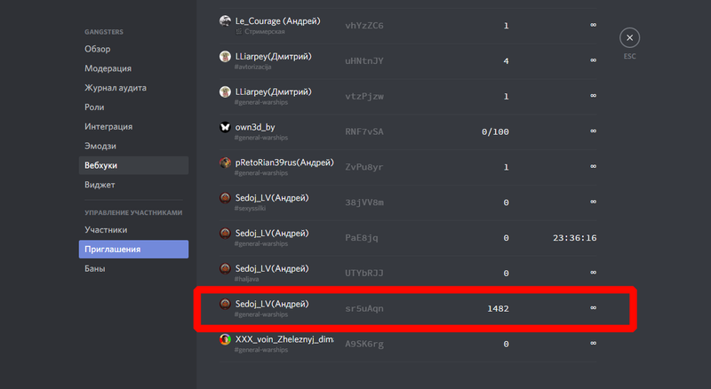Click XXX_voin_Zheleznyj avatar icon
The width and height of the screenshot is (711, 389).
click(x=225, y=339)
